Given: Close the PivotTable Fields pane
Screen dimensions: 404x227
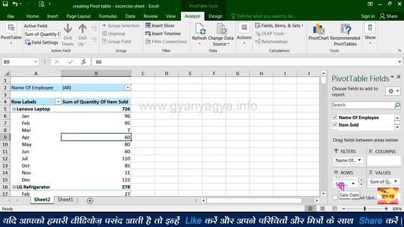Looking at the screenshot, I should coord(398,77).
